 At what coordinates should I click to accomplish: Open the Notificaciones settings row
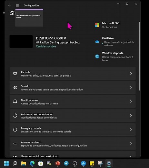click(x=73, y=101)
